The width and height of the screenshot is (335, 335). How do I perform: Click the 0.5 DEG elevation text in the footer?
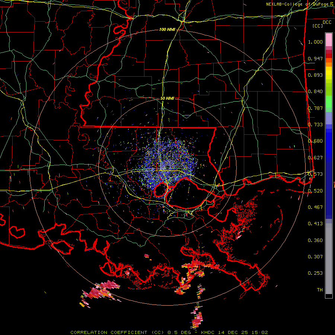[x=179, y=332]
